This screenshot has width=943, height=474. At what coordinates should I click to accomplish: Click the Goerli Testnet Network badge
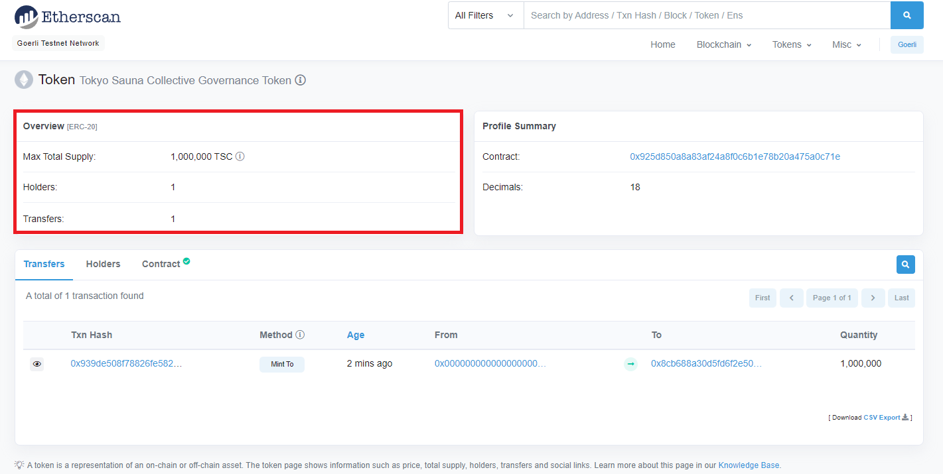58,43
